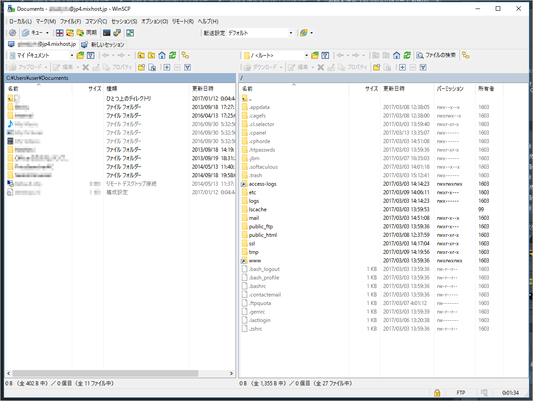Image resolution: width=533 pixels, height=401 pixels.
Task: Click the local path C:¥Users¥user¥Documents bar
Action: pos(120,78)
